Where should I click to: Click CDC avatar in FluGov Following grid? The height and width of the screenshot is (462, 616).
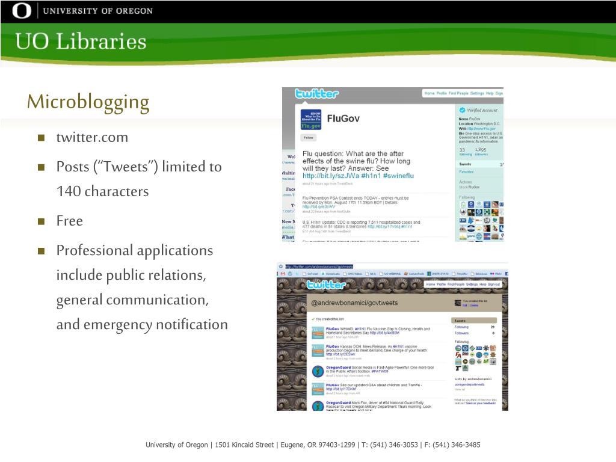point(463,220)
